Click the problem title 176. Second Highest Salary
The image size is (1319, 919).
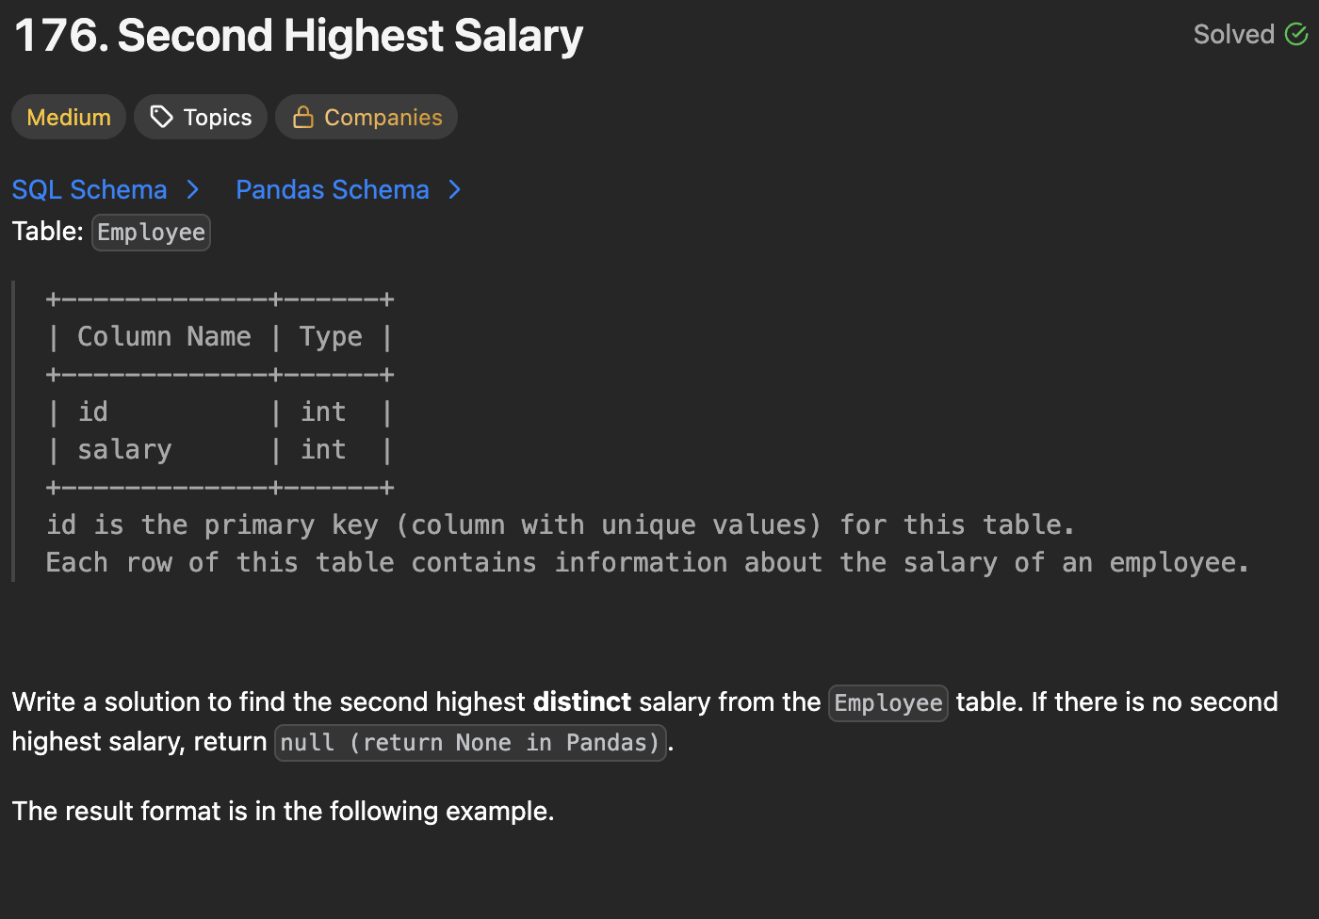click(x=299, y=36)
